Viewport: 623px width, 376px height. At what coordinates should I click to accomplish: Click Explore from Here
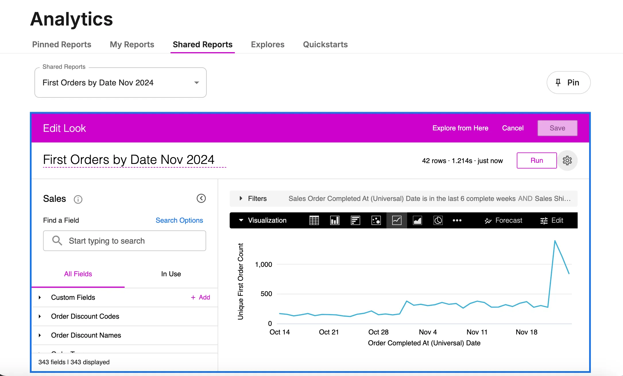tap(460, 128)
